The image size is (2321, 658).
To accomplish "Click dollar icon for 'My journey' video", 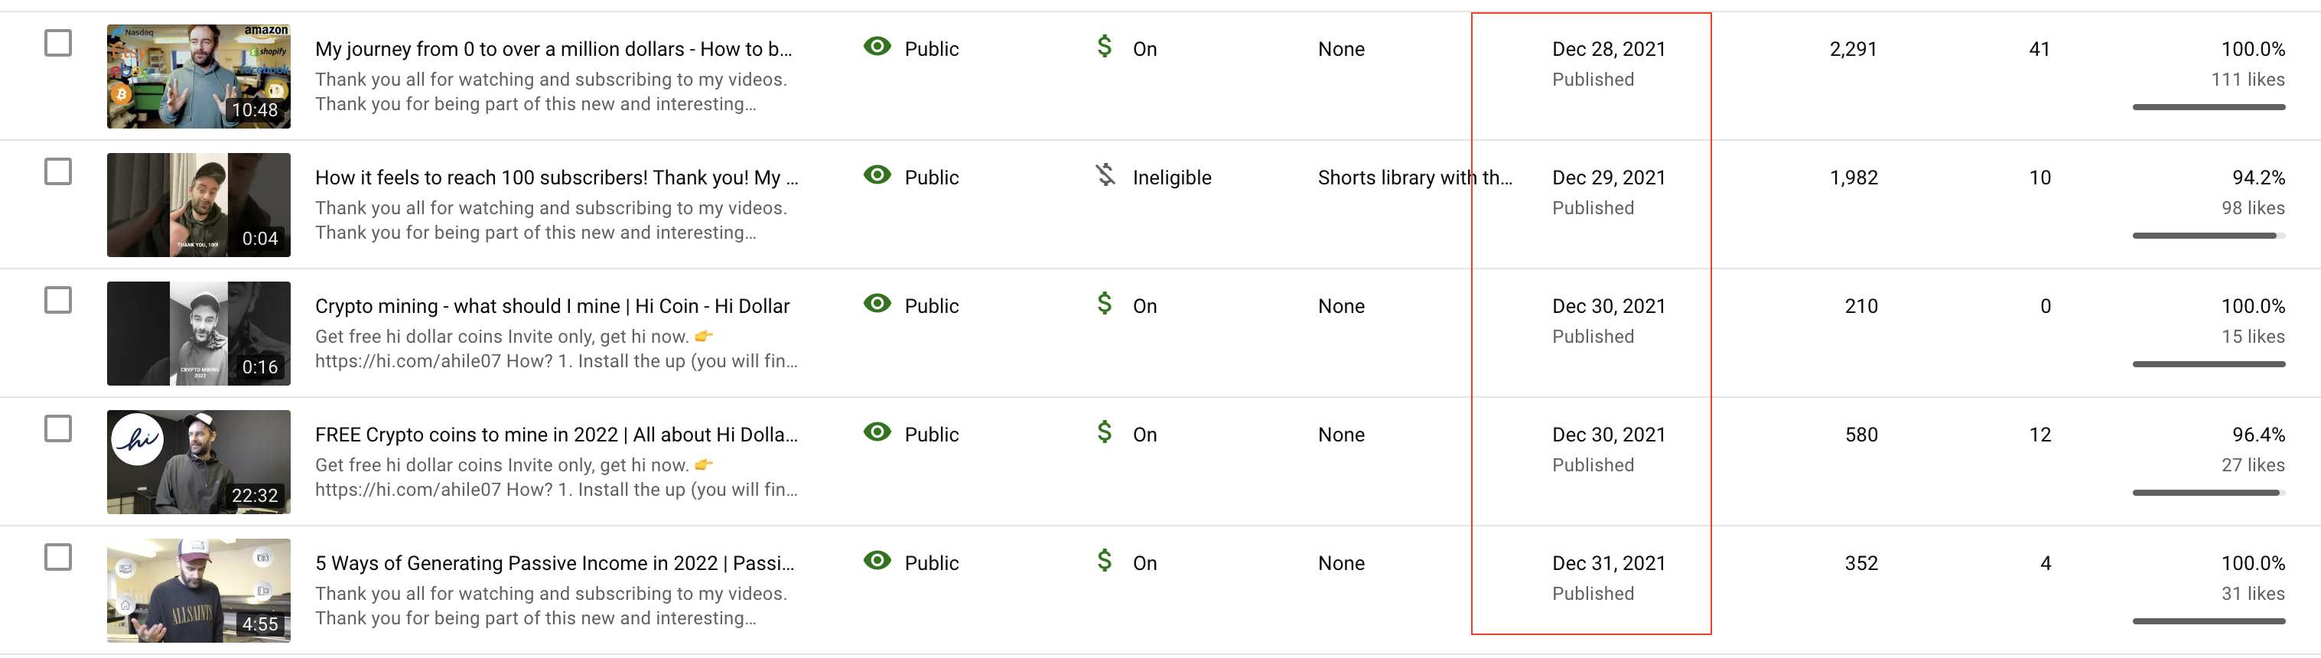I will [x=1105, y=46].
